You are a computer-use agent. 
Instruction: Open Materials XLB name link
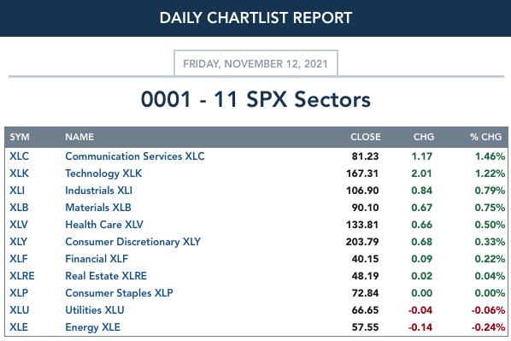(98, 208)
